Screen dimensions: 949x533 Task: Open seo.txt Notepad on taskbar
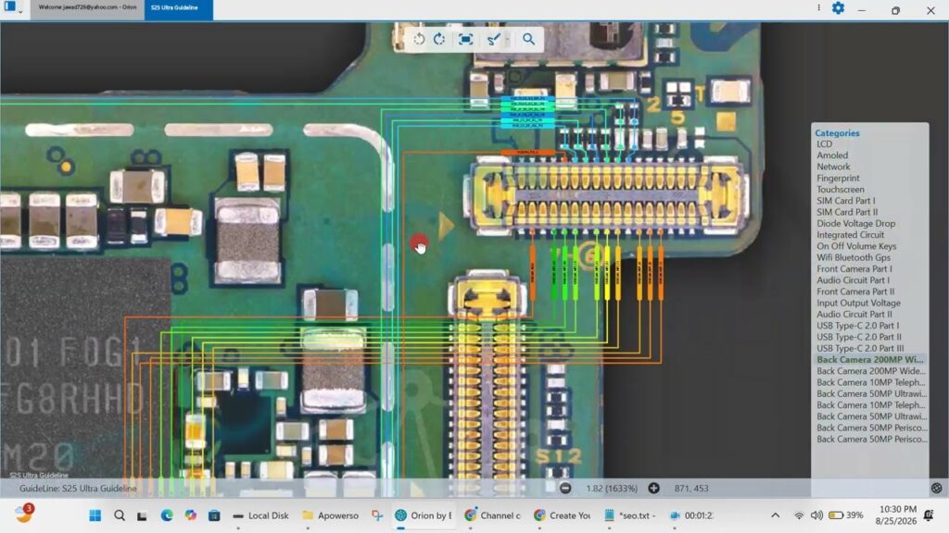630,515
